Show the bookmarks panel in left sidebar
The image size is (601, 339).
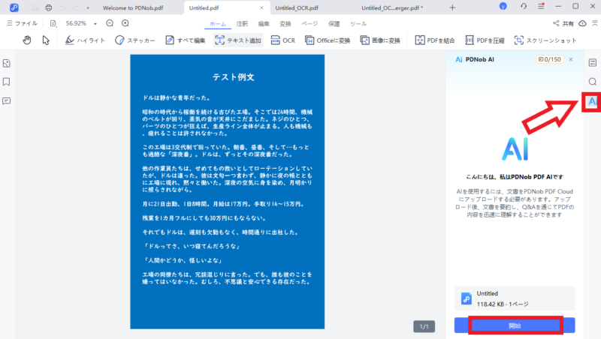point(7,82)
